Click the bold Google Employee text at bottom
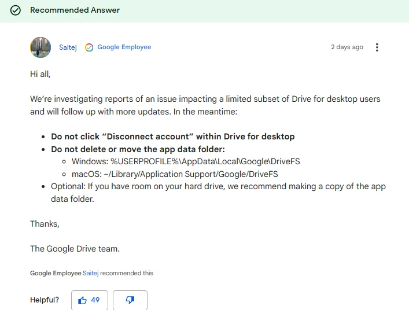The height and width of the screenshot is (310, 409). (56, 273)
